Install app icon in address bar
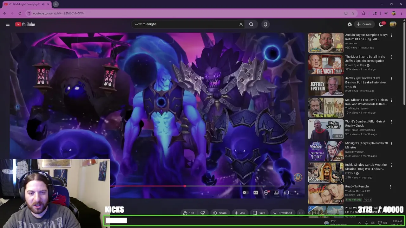 [x=346, y=13]
